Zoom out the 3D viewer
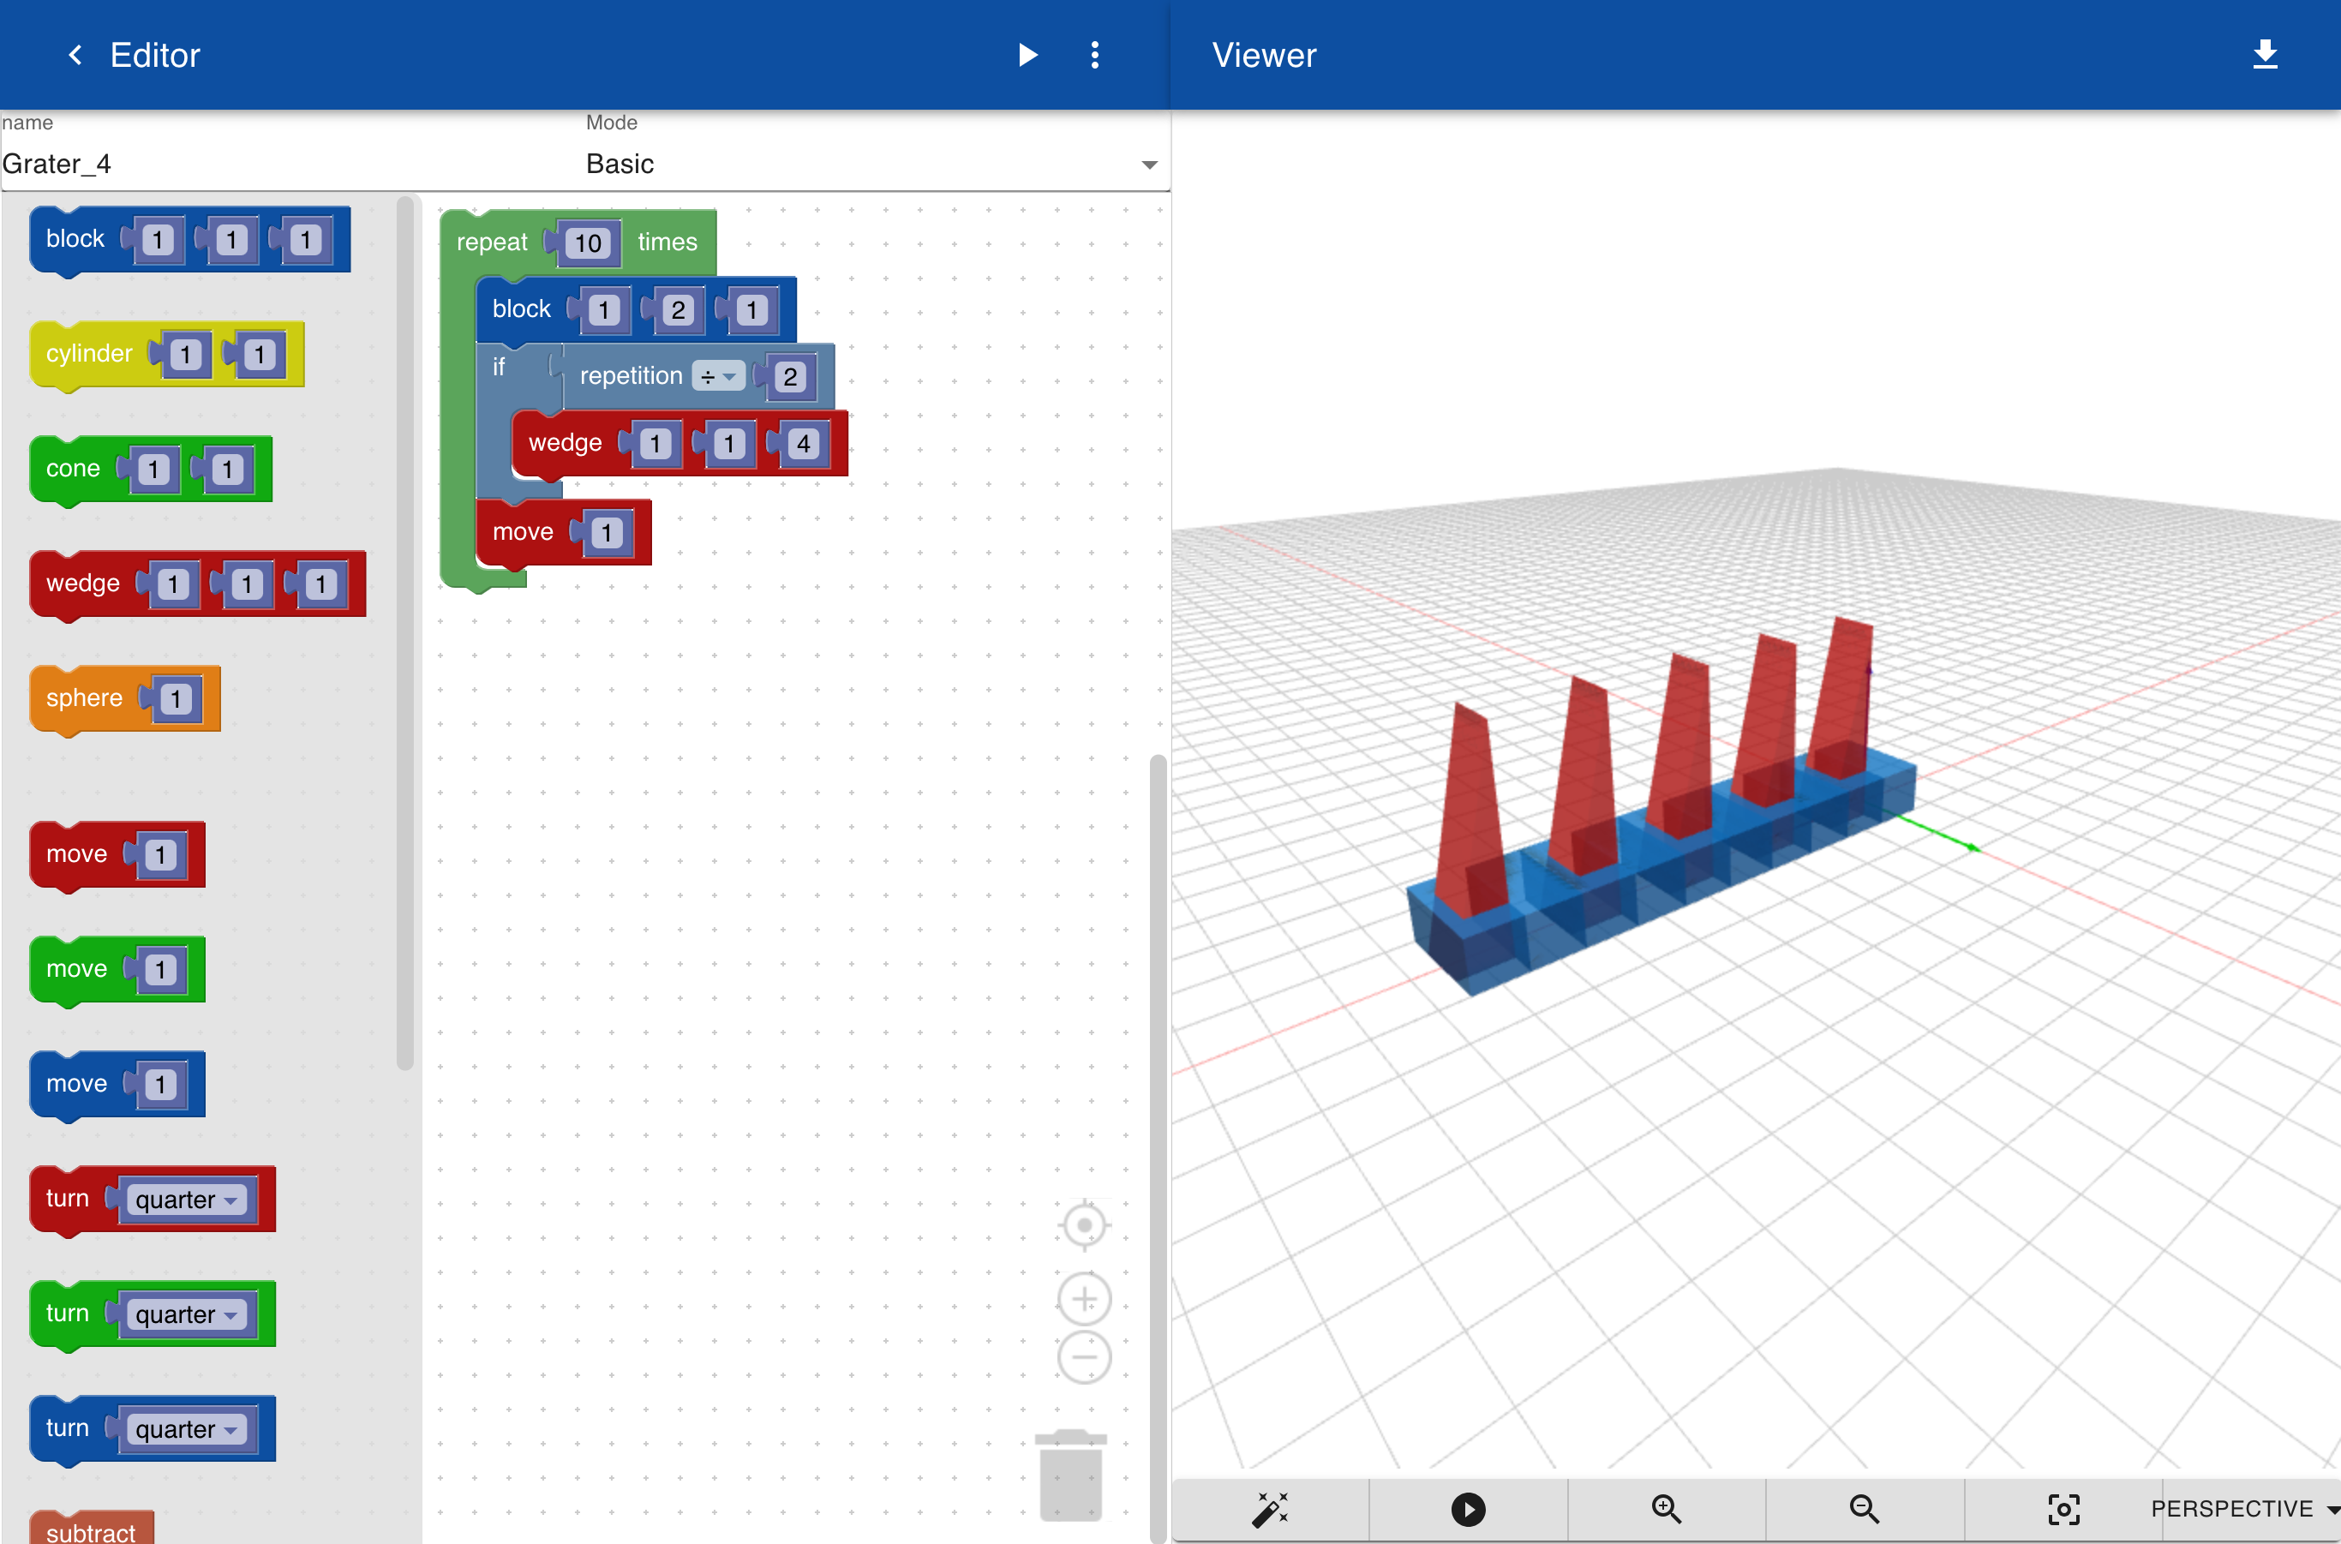The height and width of the screenshot is (1544, 2341). pyautogui.click(x=1864, y=1509)
